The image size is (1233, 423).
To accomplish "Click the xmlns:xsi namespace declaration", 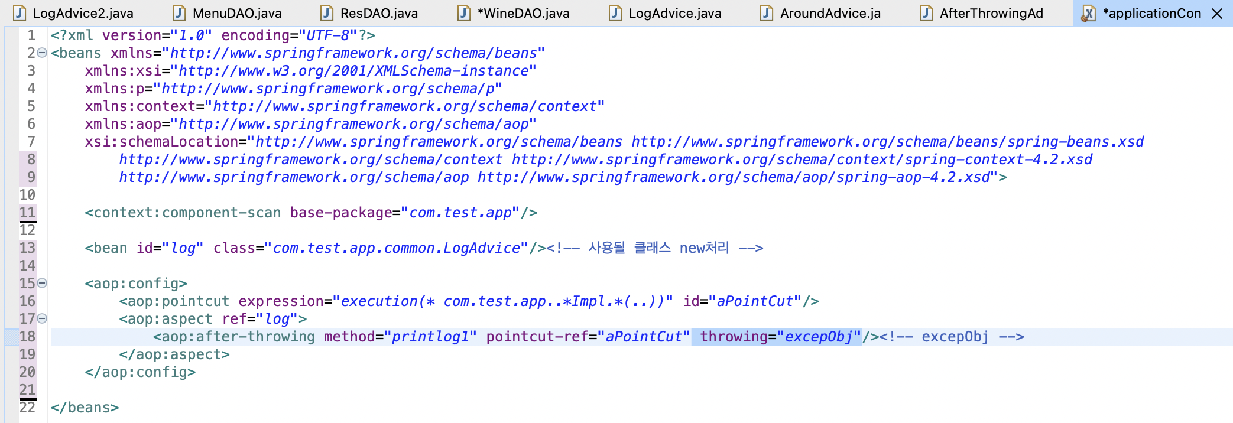I will 311,71.
